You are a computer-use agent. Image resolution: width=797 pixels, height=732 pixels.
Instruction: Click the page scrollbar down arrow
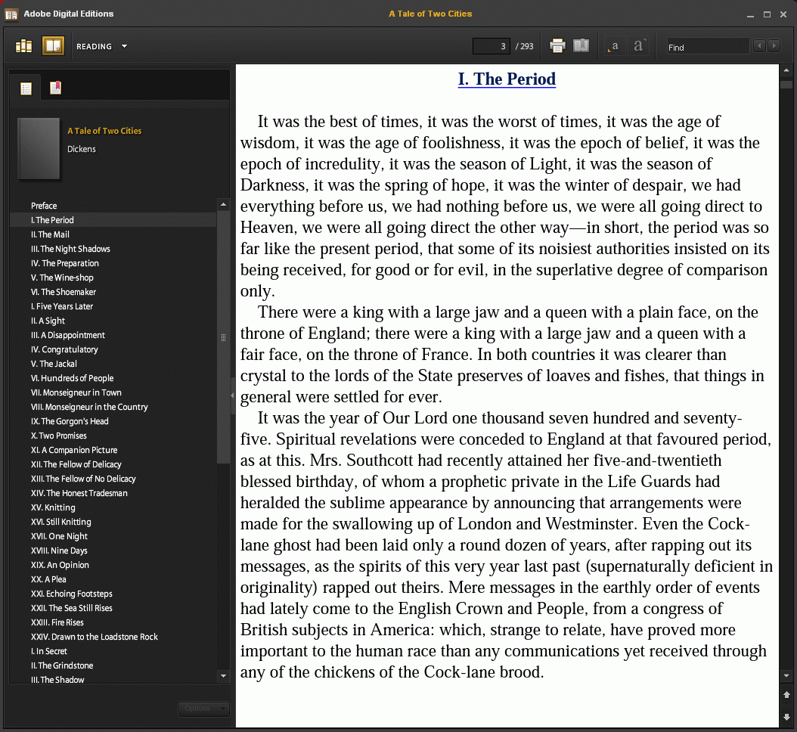(x=786, y=676)
